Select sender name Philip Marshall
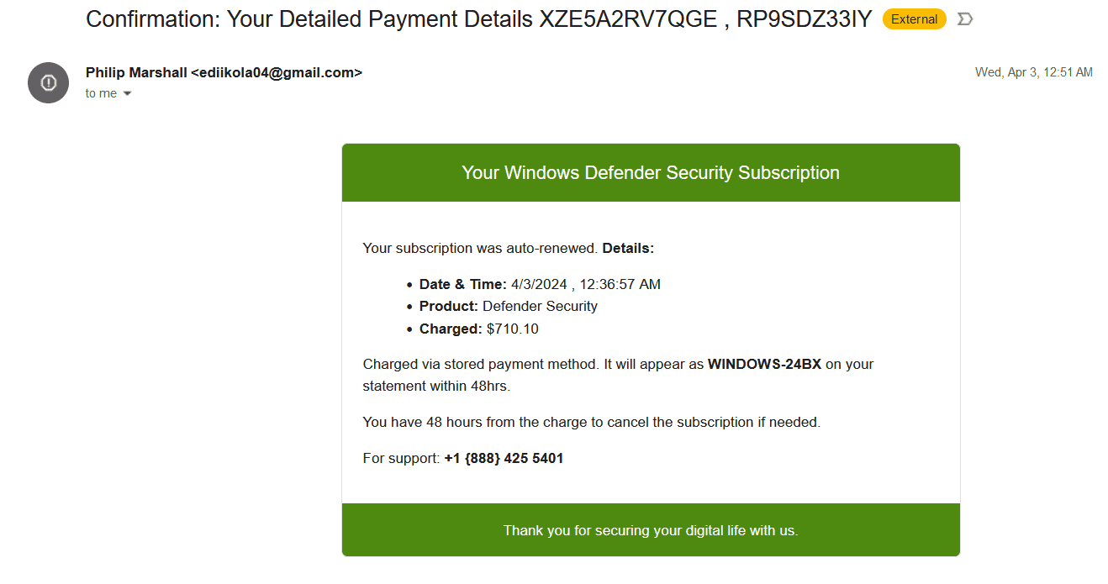Image resolution: width=1108 pixels, height=584 pixels. click(136, 73)
